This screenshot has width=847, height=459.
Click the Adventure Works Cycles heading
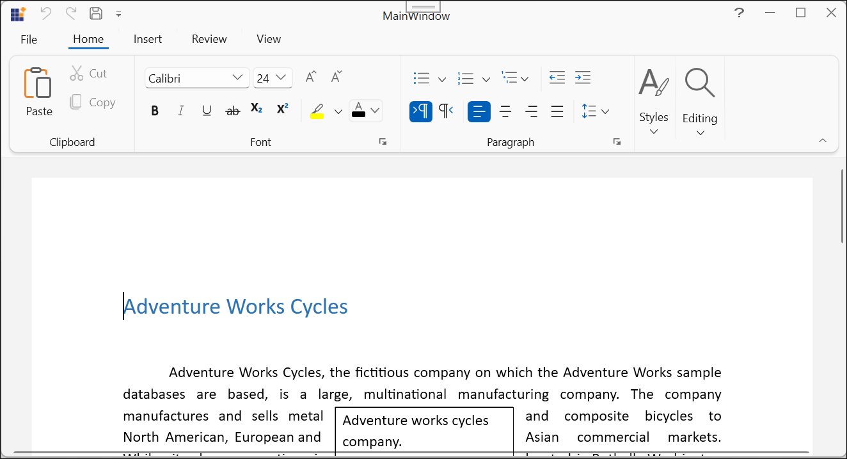click(235, 307)
